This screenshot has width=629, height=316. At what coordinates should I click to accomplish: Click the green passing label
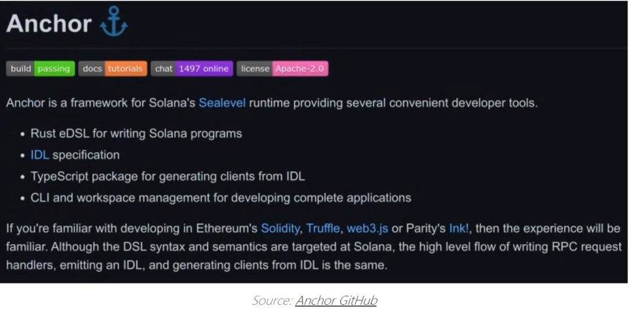point(54,69)
